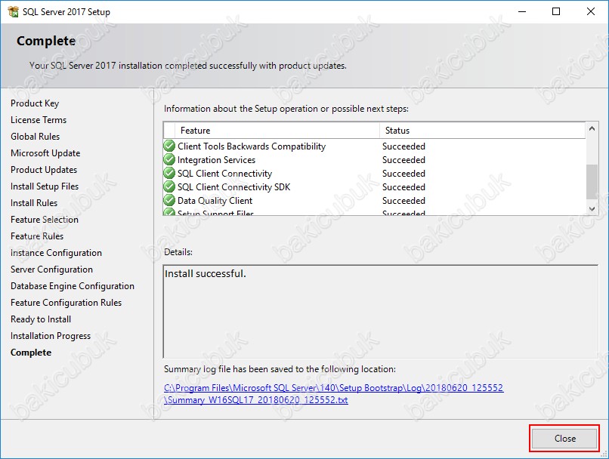Click the Close button
Screen dimensions: 609x459
click(x=564, y=439)
